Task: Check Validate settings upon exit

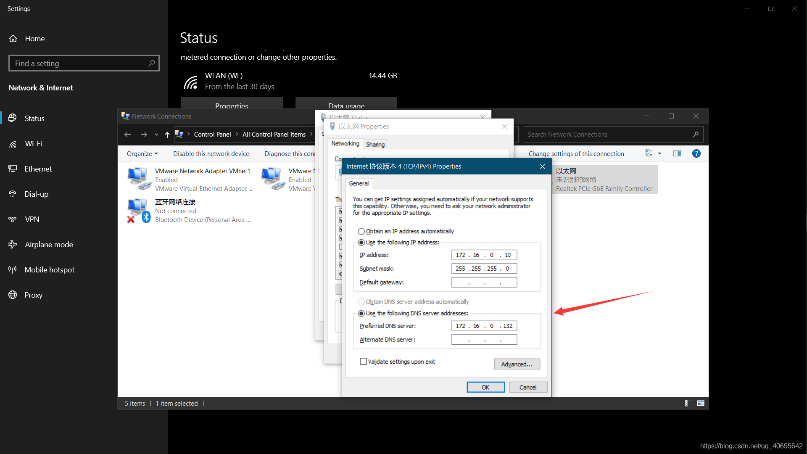Action: (x=364, y=362)
